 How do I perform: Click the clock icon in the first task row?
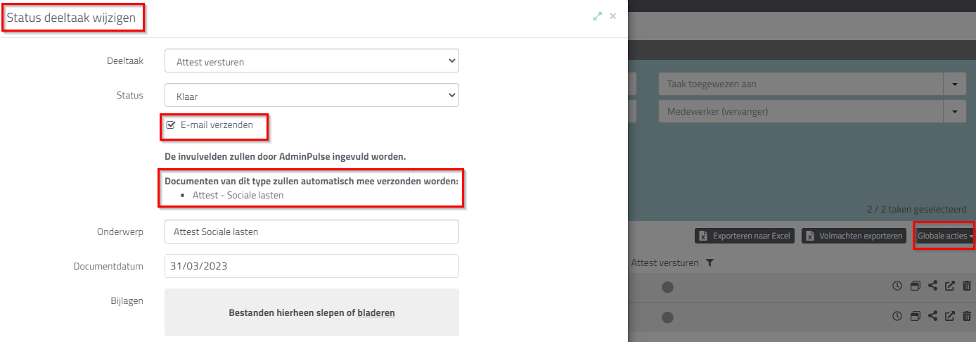pyautogui.click(x=897, y=286)
